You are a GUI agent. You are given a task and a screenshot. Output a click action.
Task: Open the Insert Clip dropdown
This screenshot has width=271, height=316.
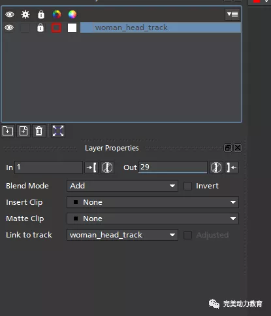click(153, 202)
